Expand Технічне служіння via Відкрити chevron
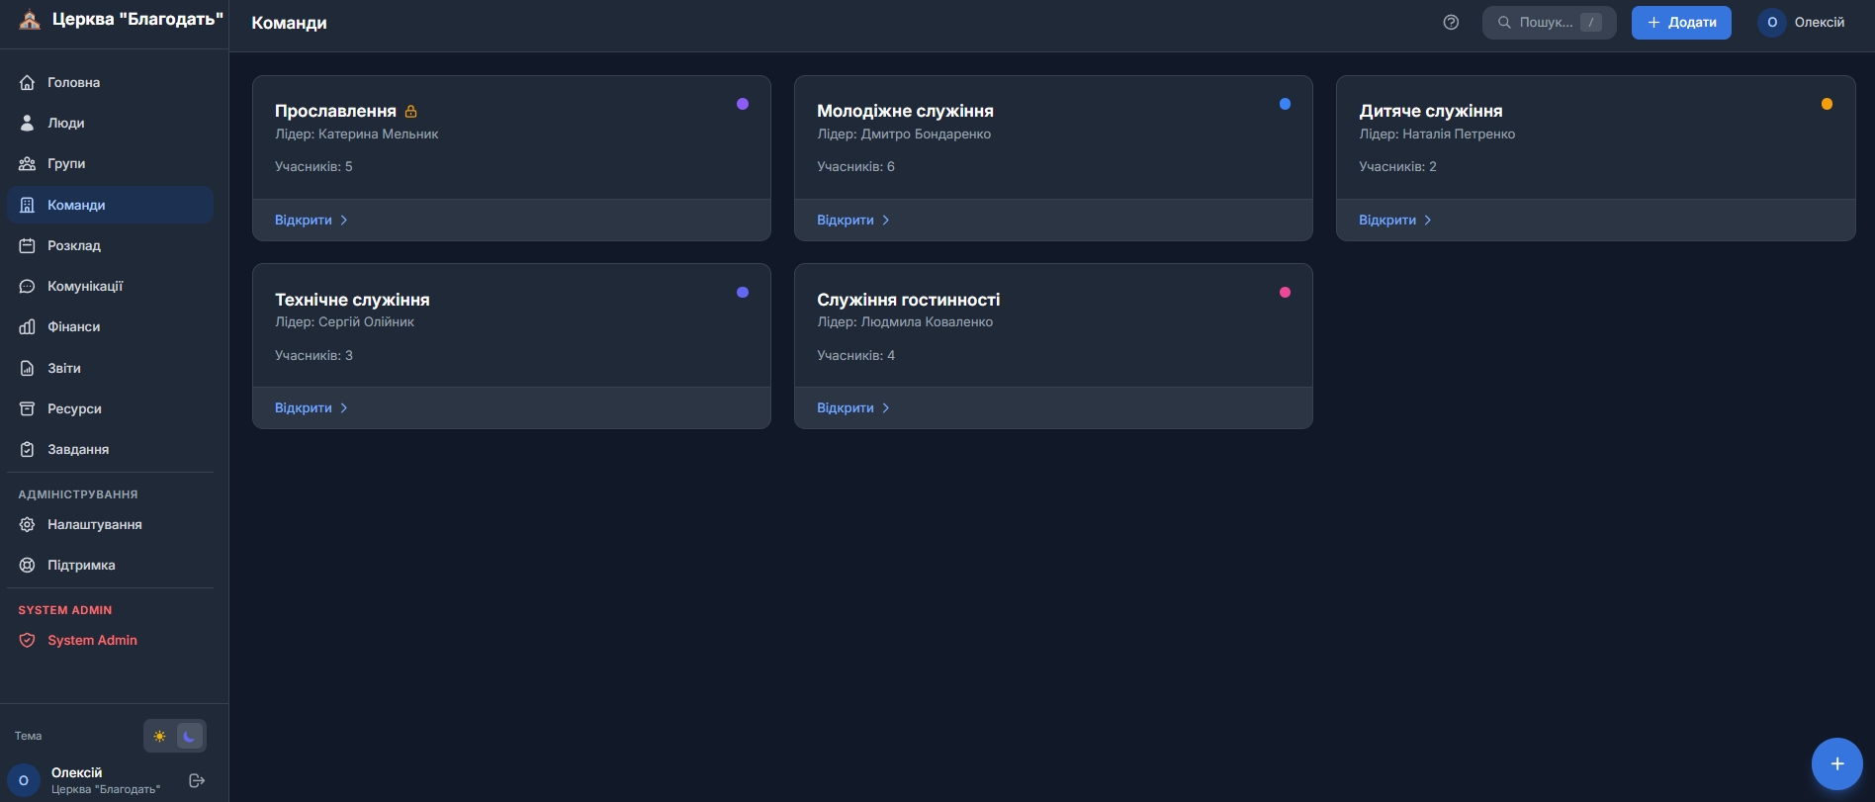The image size is (1875, 802). click(343, 408)
